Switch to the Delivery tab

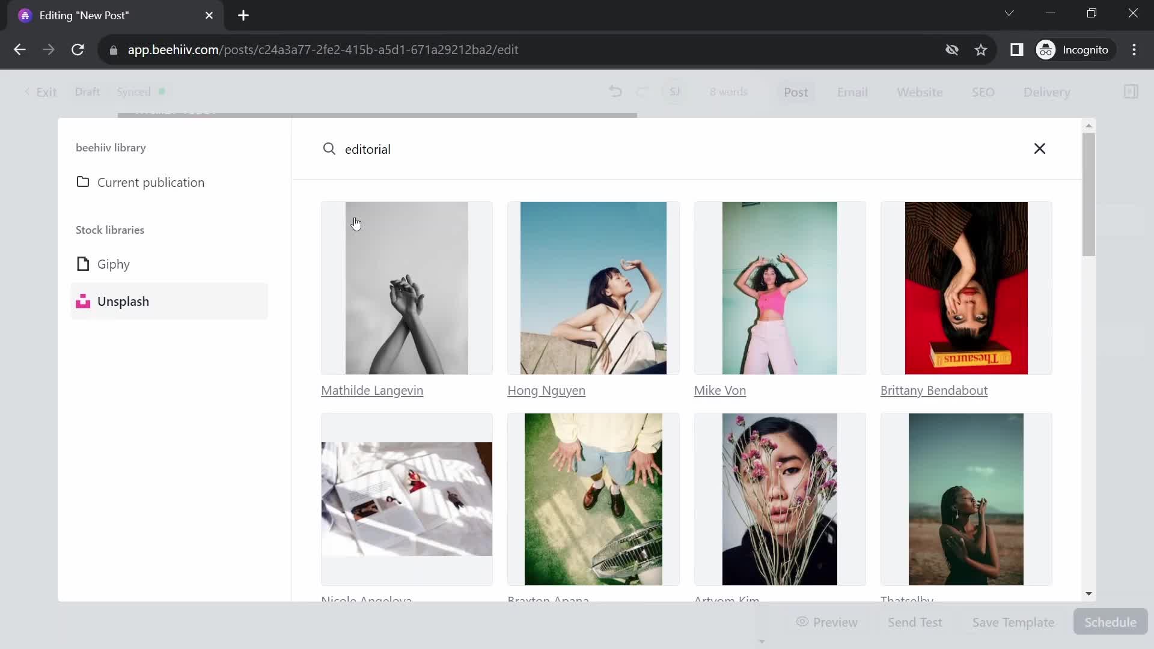(1046, 92)
